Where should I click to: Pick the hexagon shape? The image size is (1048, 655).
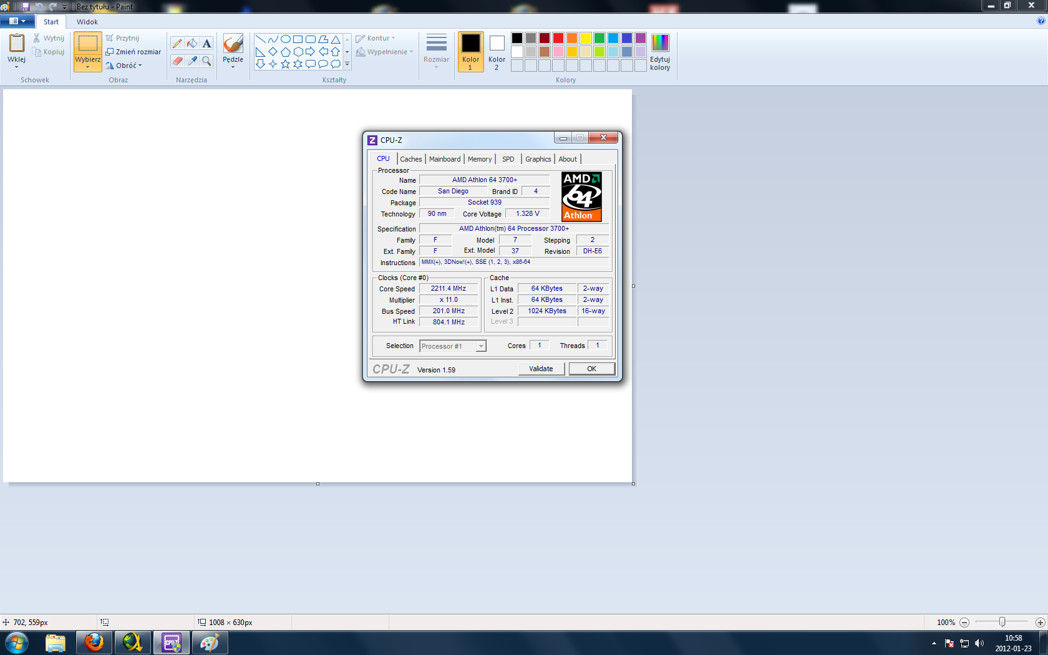tap(298, 52)
